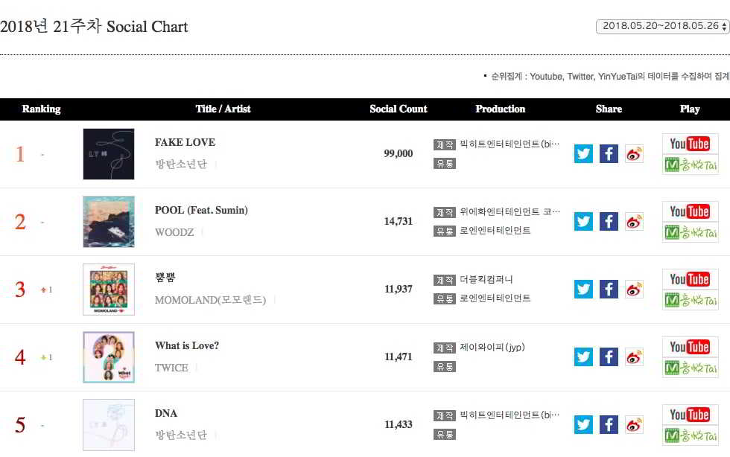Image resolution: width=730 pixels, height=457 pixels.
Task: Click the What is Love? album art
Action: point(109,357)
